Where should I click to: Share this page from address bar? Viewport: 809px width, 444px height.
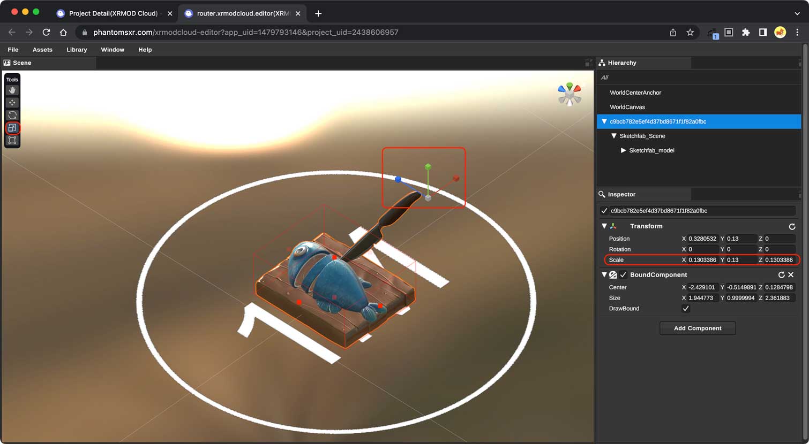673,32
